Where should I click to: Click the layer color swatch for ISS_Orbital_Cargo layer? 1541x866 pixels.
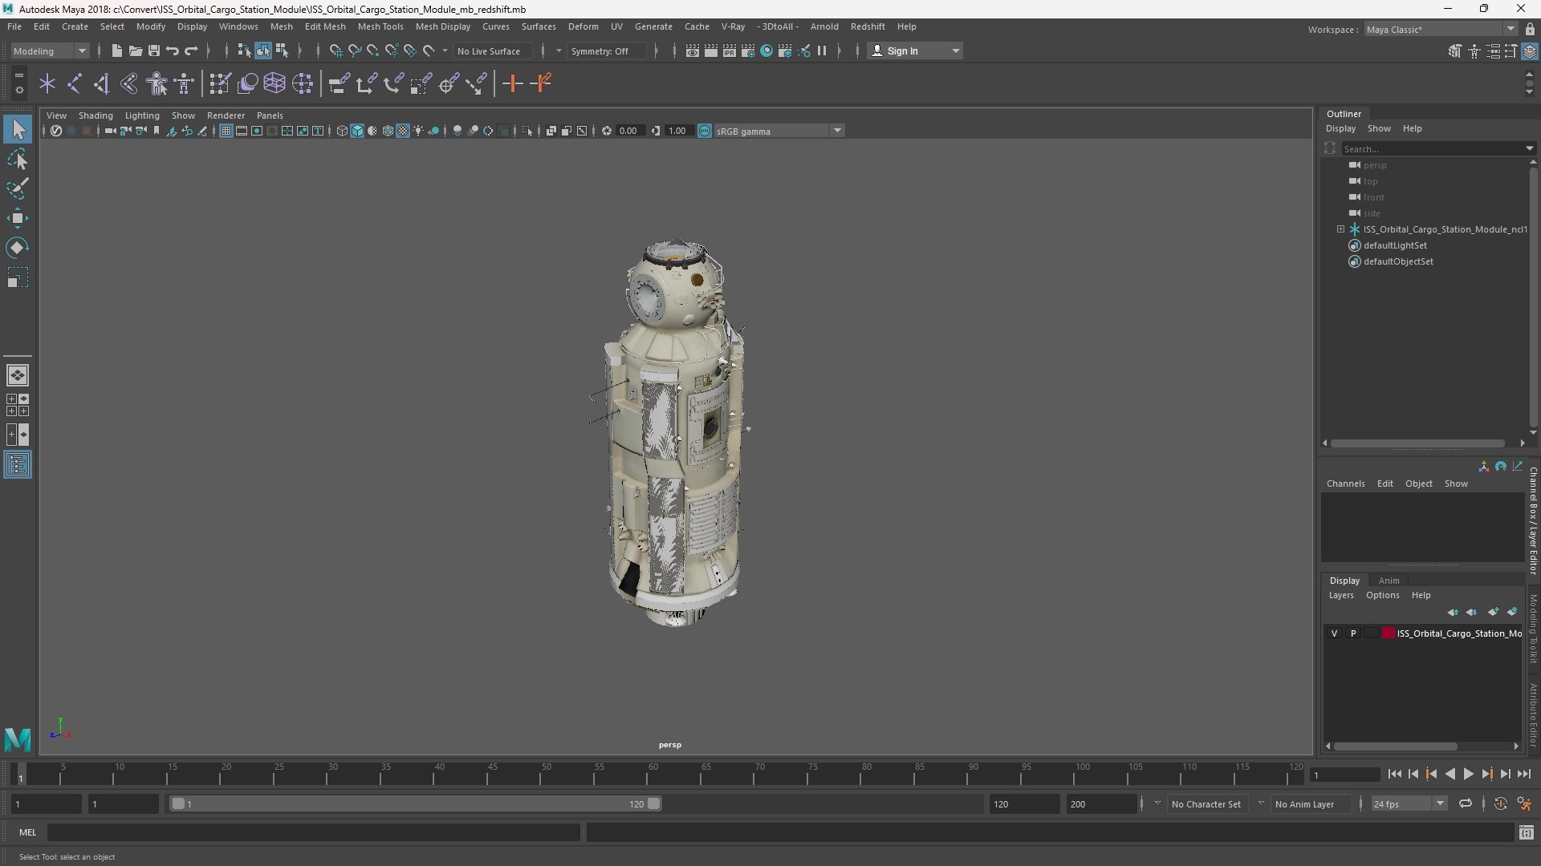pos(1389,633)
